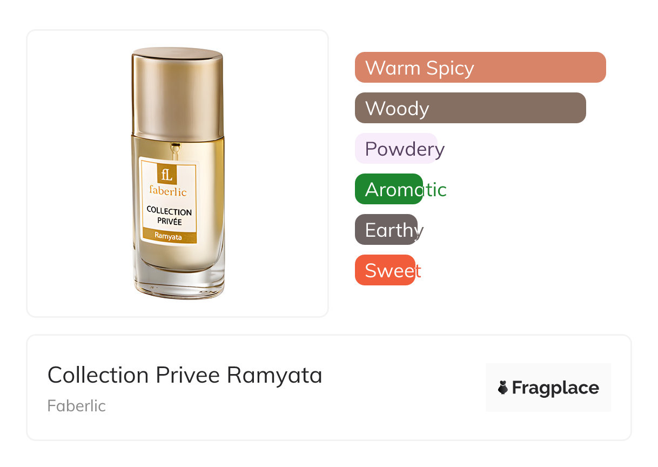Viewport: 658px width, 467px height.
Task: Select the Warm Spicy accord bar
Action: tap(480, 68)
